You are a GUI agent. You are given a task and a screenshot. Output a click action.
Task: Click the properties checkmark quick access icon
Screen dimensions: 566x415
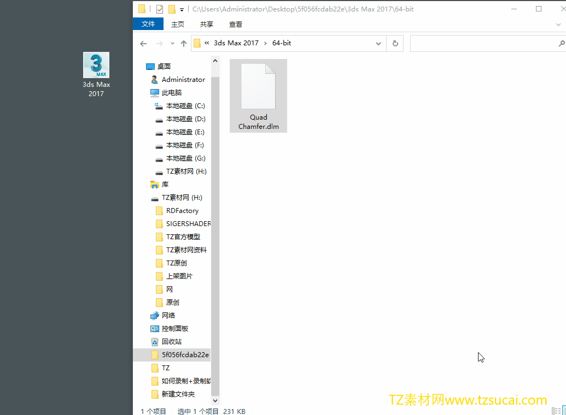(160, 9)
